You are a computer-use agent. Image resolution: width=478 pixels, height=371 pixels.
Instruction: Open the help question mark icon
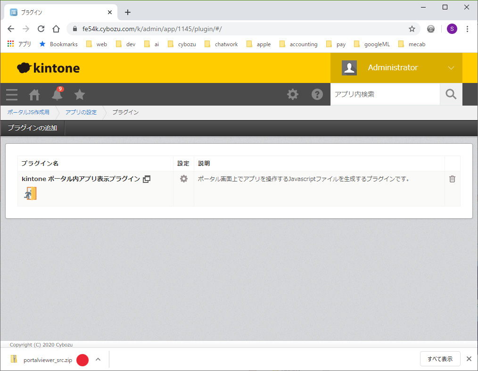317,94
